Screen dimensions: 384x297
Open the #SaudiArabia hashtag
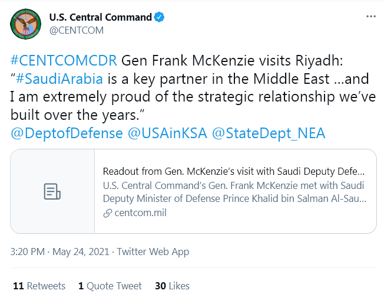(59, 79)
